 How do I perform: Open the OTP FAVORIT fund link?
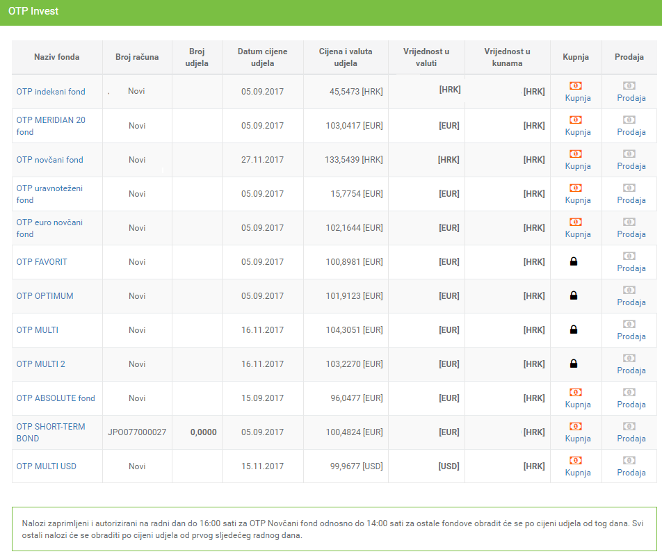click(x=42, y=262)
